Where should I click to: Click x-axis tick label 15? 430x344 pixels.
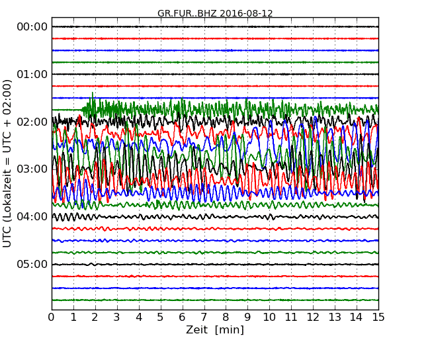378,317
